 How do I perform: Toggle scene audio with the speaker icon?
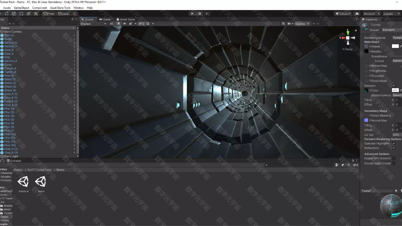coord(124,24)
